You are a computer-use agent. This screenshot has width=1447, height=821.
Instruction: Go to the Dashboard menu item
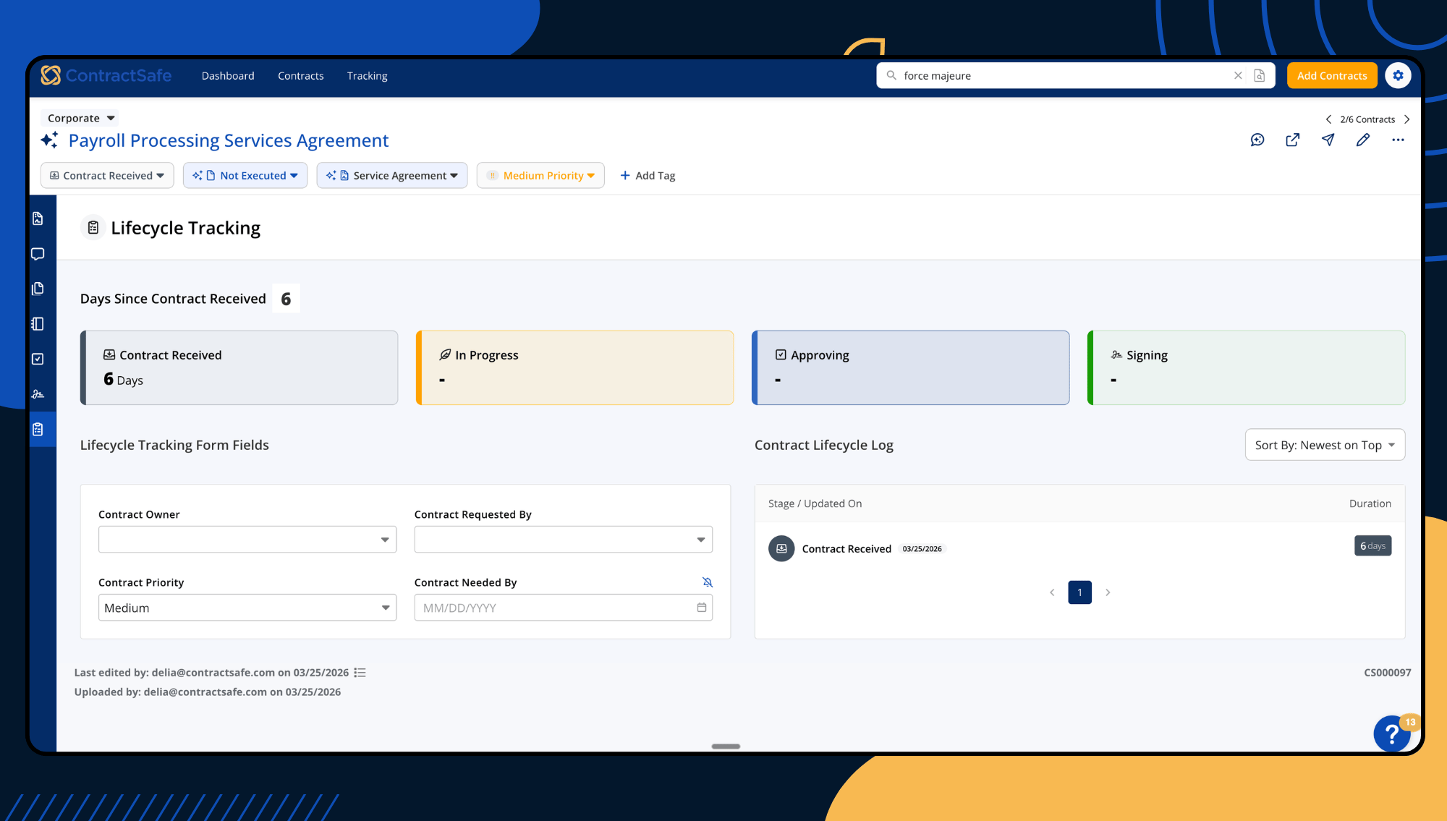pos(227,75)
